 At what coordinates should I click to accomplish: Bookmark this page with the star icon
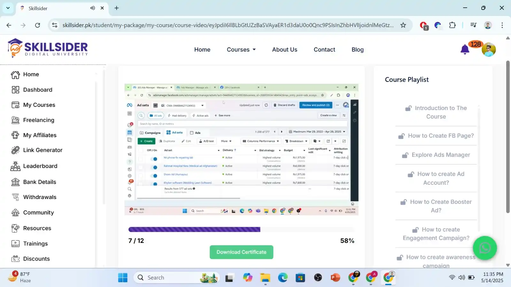point(403,25)
